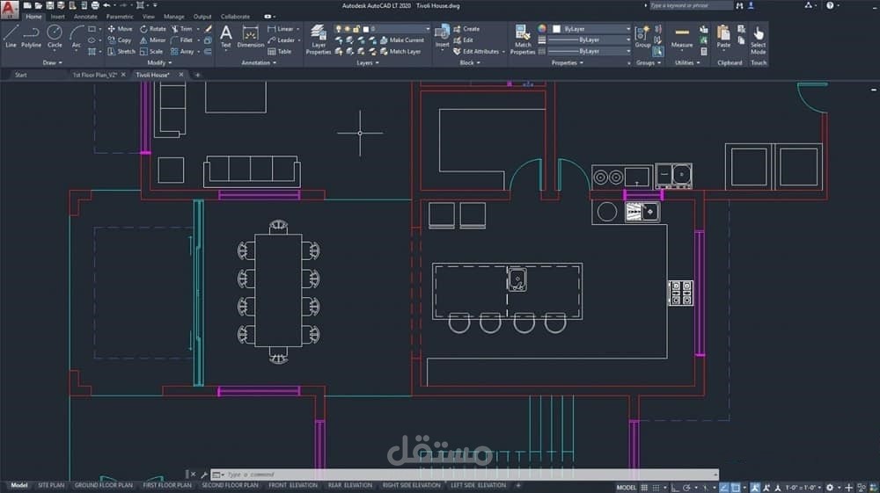Click the Rotate tool
Image resolution: width=880 pixels, height=493 pixels.
(152, 29)
